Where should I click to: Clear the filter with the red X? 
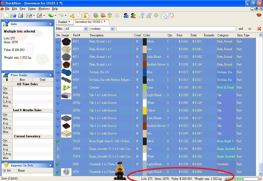(259, 29)
